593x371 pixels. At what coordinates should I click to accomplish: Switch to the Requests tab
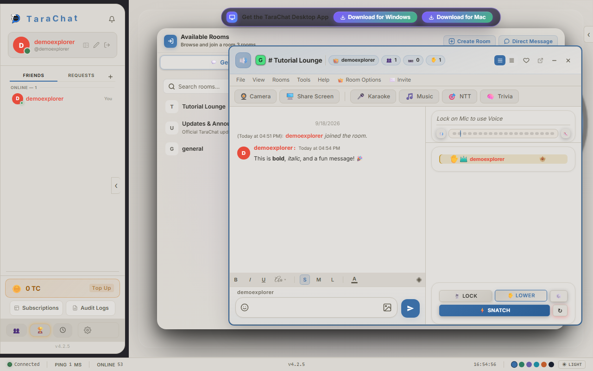81,76
